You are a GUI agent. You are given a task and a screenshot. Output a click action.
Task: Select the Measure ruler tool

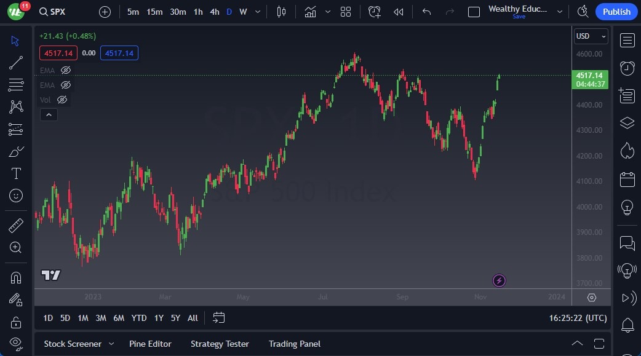coord(16,226)
